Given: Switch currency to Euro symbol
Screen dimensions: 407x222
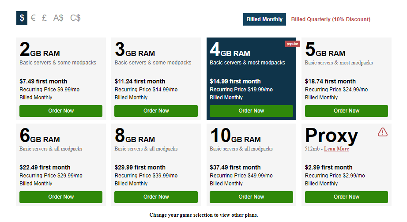Looking at the screenshot, I should 33,18.
